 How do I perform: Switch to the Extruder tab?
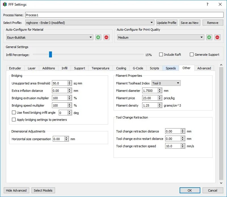pyautogui.click(x=15, y=68)
